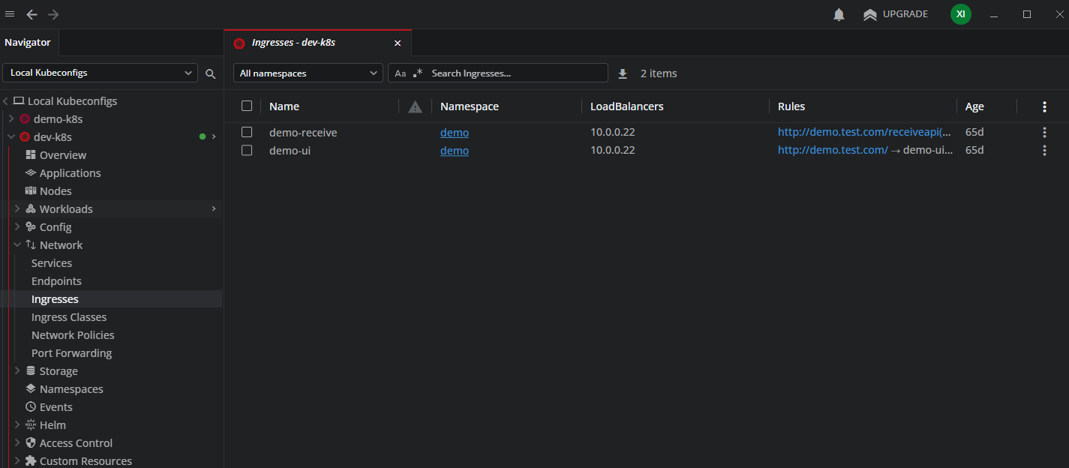1069x468 pixels.
Task: Download ingress list
Action: (622, 73)
